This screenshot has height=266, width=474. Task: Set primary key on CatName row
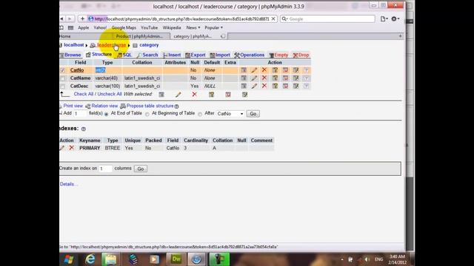point(275,78)
